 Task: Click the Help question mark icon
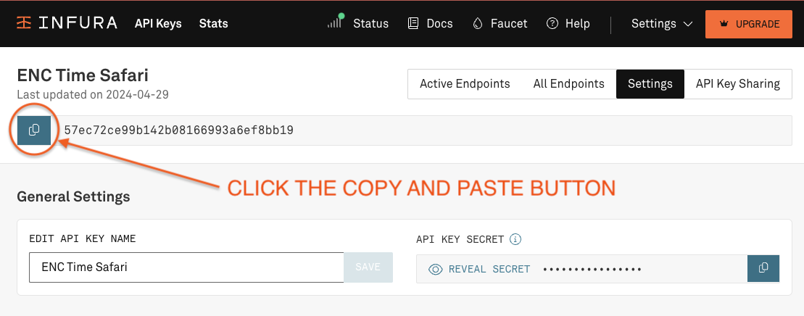pos(552,24)
